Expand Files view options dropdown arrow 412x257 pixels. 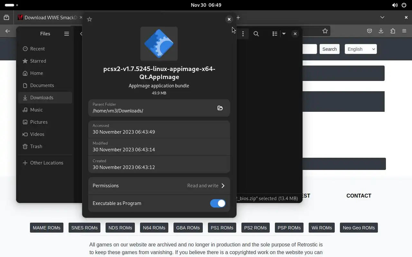point(284,34)
